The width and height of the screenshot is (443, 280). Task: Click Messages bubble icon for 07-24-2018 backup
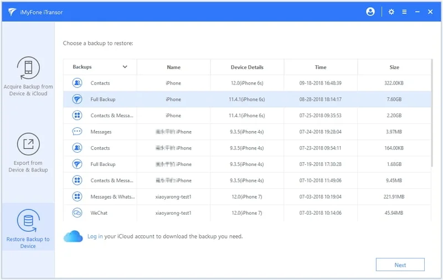click(77, 132)
